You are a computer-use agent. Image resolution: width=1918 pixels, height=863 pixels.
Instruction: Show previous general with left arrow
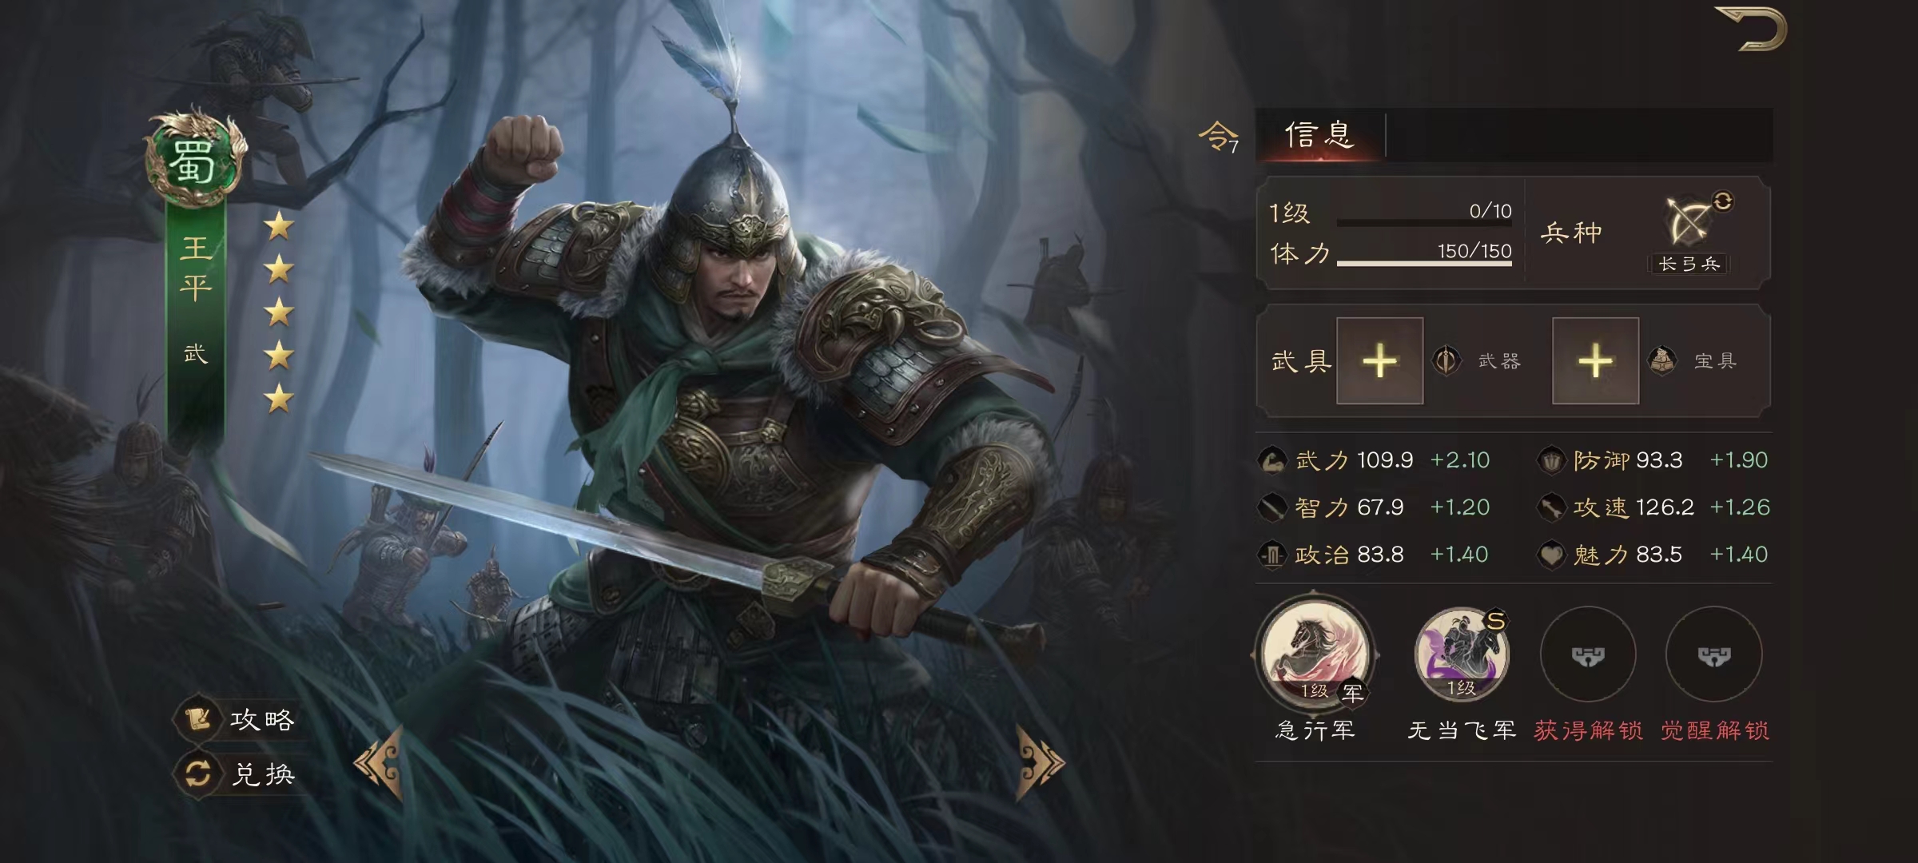point(380,764)
